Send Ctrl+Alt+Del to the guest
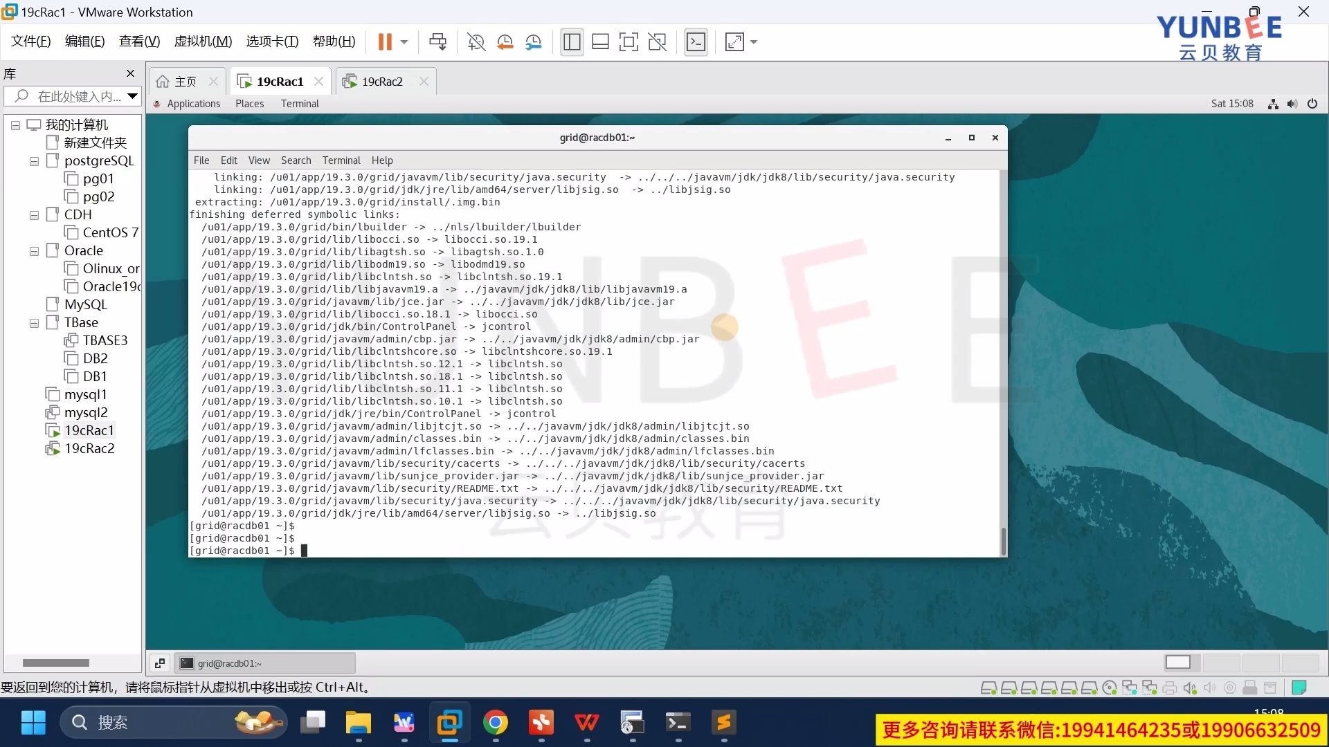The height and width of the screenshot is (747, 1329). tap(437, 41)
